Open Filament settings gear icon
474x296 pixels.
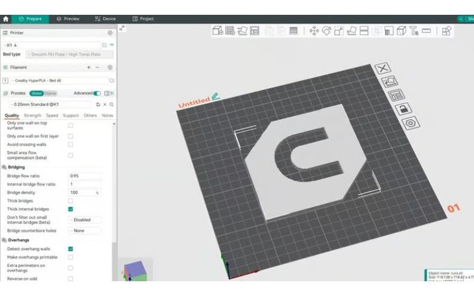click(110, 67)
